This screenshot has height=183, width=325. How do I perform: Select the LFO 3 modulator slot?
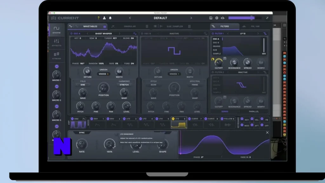coord(130,123)
